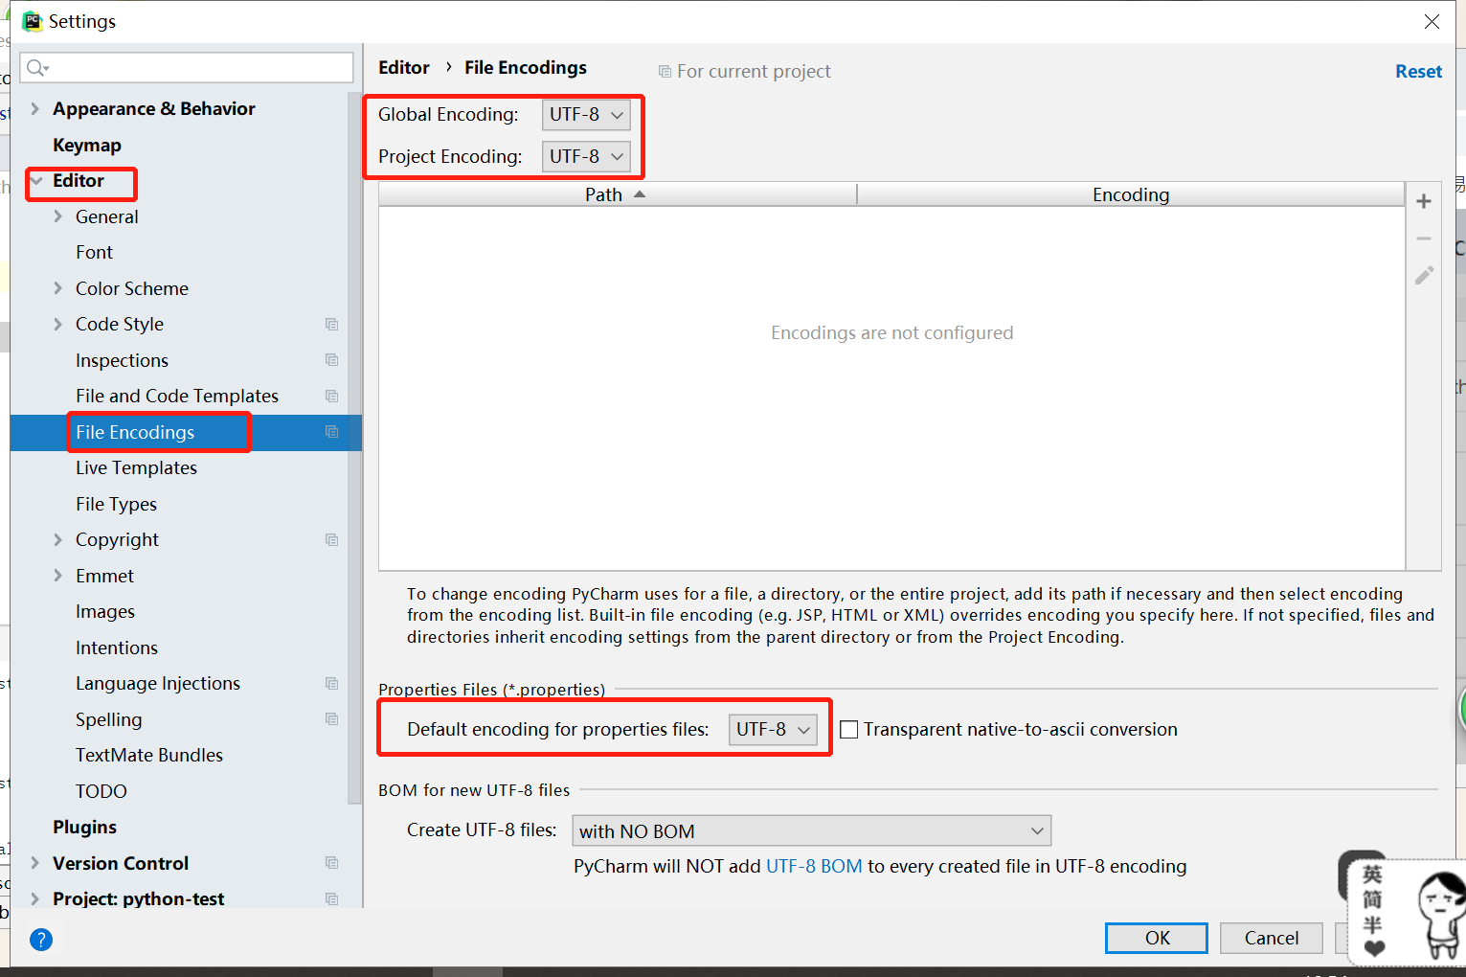Click the search magnifier icon in settings

click(x=36, y=67)
